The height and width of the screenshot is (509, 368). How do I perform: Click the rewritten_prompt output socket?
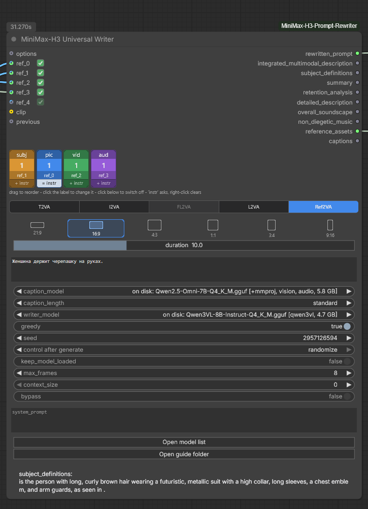tap(357, 54)
